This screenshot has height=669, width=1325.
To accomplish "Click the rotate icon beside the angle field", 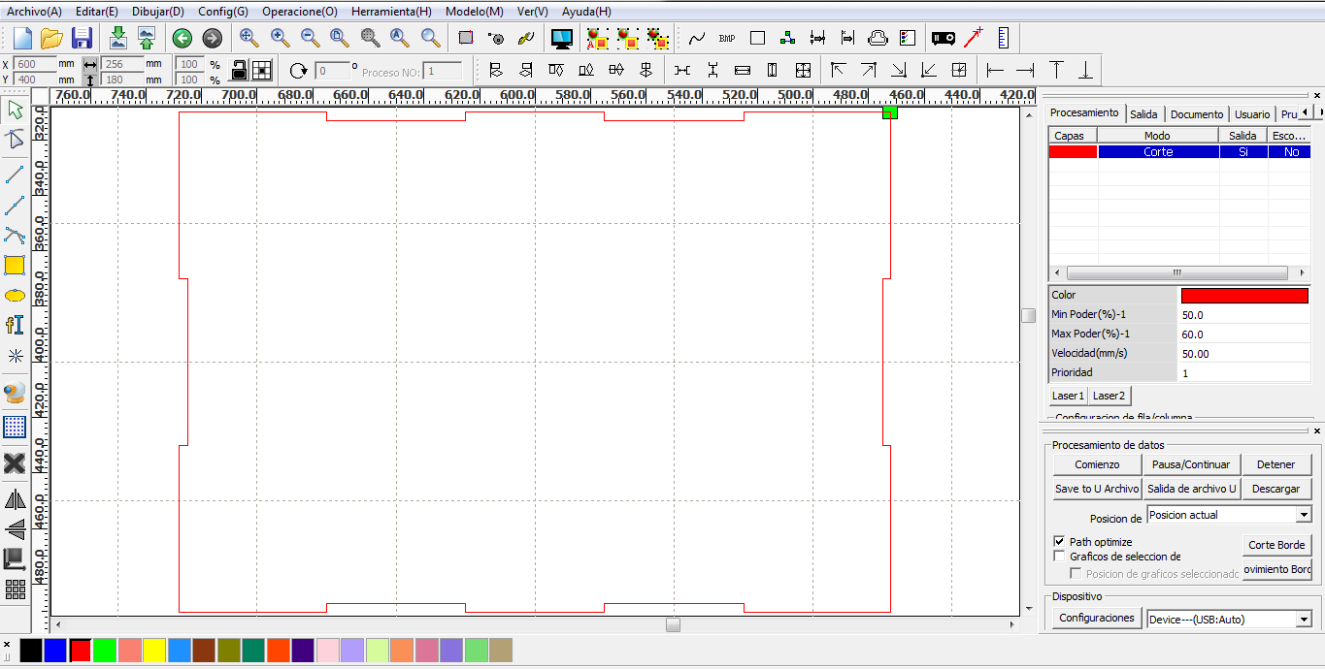I will 299,71.
